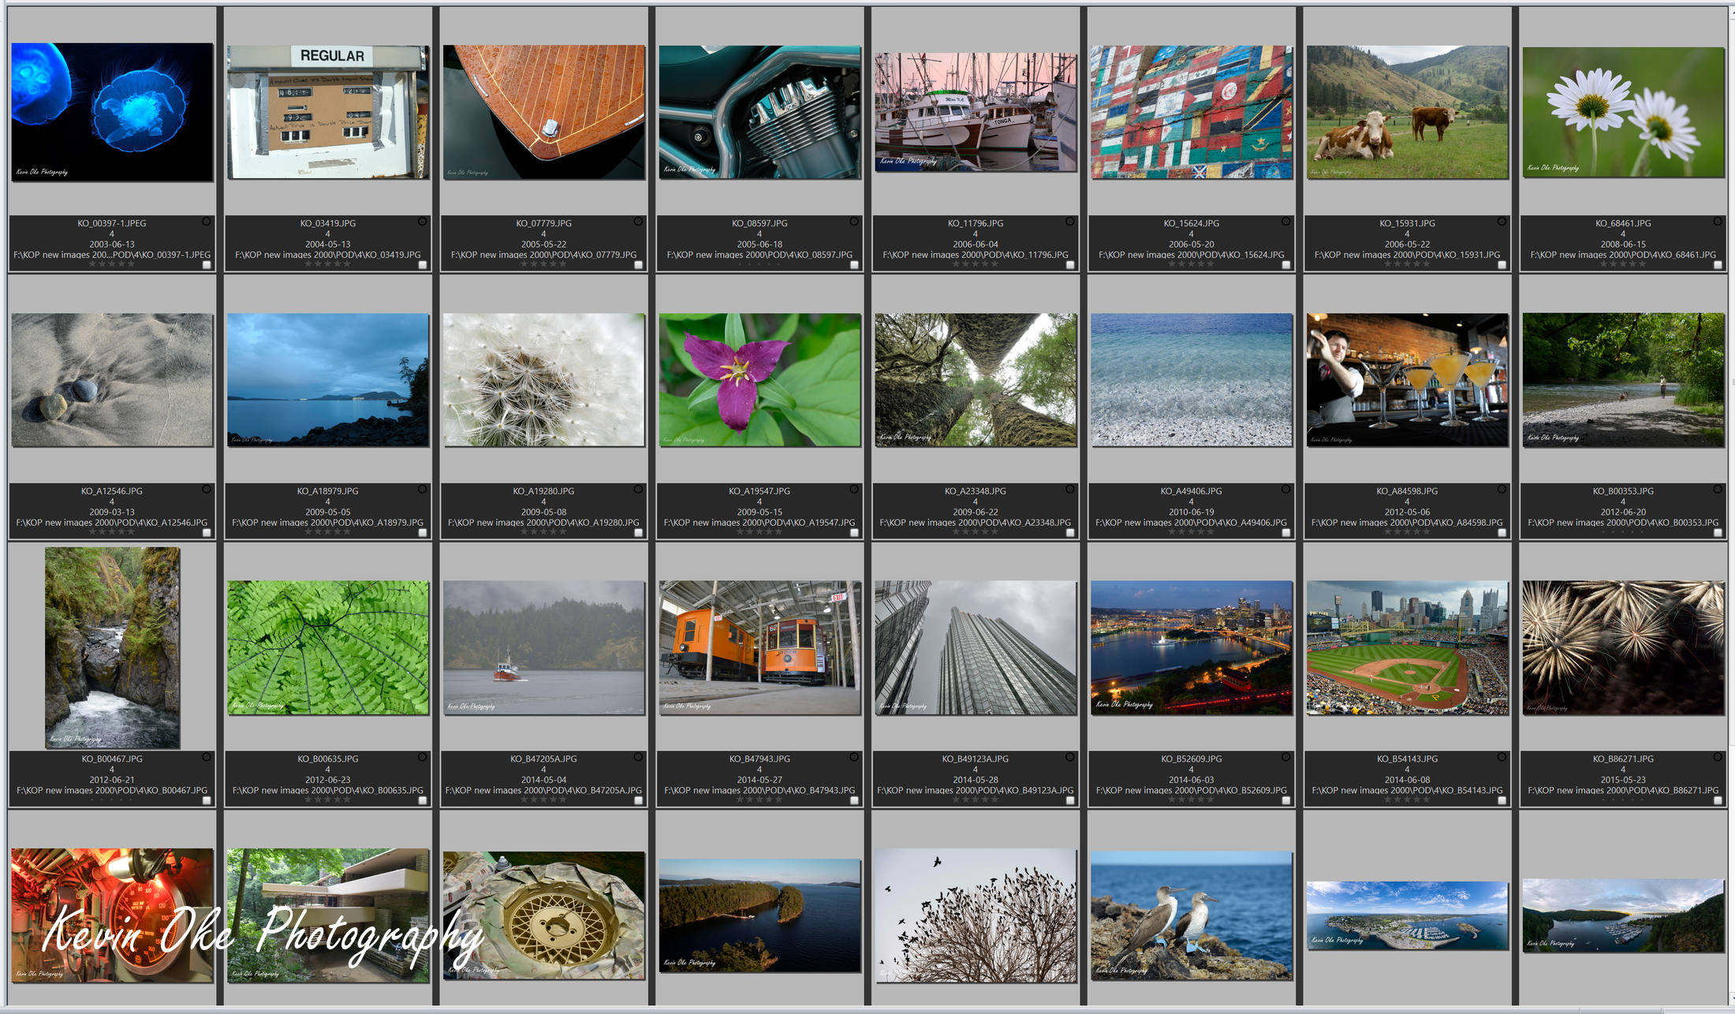Check the tag box for KO_A84598.JPG

coord(1502,532)
